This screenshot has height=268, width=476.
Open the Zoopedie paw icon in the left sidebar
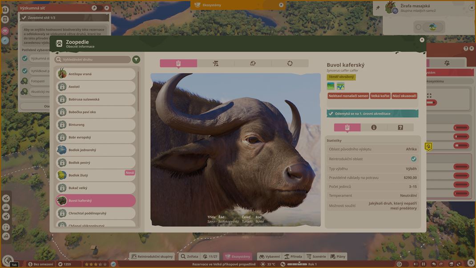click(x=5, y=20)
